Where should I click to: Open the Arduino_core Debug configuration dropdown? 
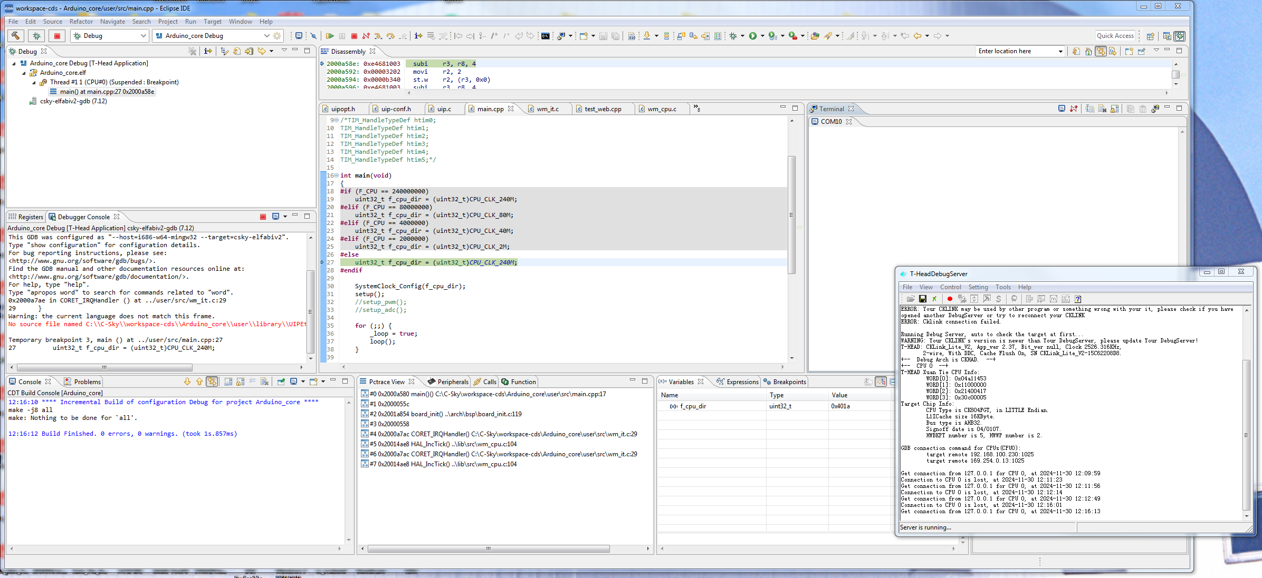pos(266,36)
